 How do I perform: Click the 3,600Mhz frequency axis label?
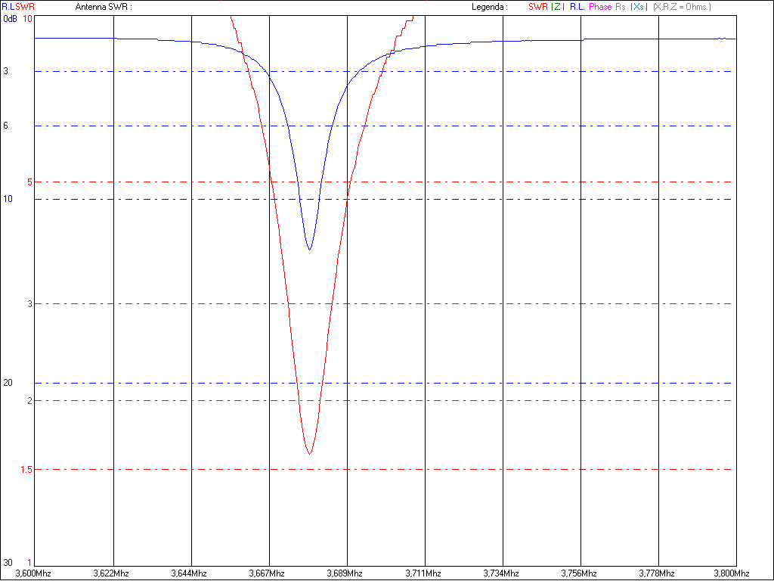click(35, 573)
